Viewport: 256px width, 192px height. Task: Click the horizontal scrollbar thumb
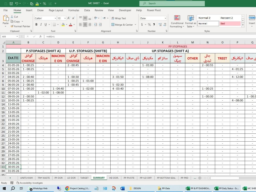pyautogui.click(x=225, y=178)
